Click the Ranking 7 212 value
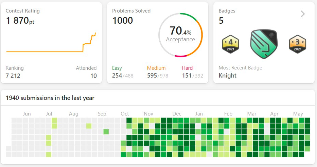Viewport: 317px width, 167px height. click(x=13, y=76)
